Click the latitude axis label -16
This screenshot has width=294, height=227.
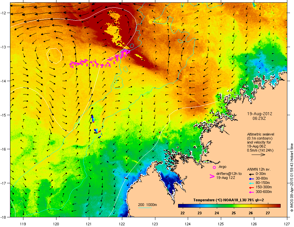pos(3,149)
